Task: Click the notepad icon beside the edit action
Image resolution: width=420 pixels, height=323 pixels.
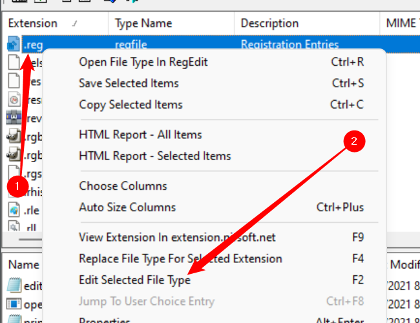Action: [x=14, y=286]
